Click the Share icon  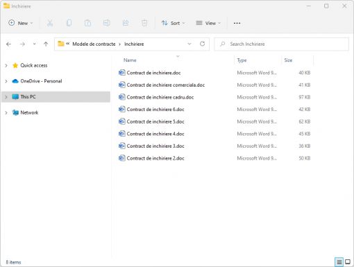126,23
